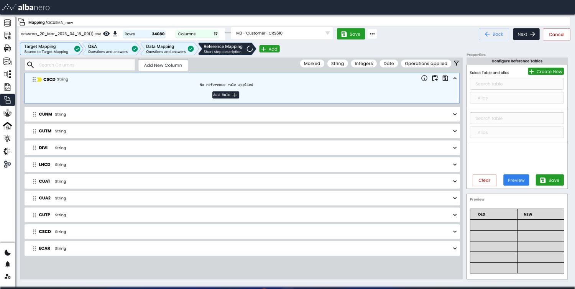
Task: Expand the CUTM column row
Action: tap(455, 131)
